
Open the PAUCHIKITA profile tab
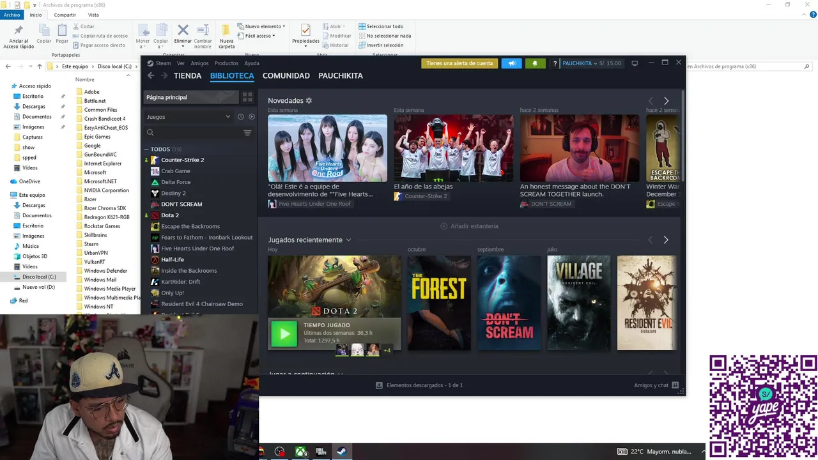341,75
